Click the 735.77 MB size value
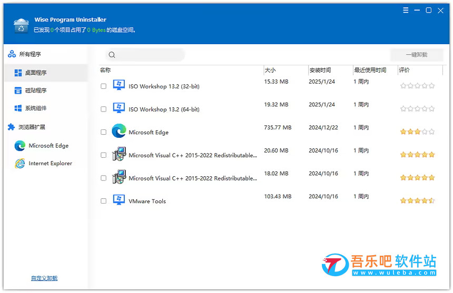This screenshot has height=293, width=453. (x=278, y=127)
